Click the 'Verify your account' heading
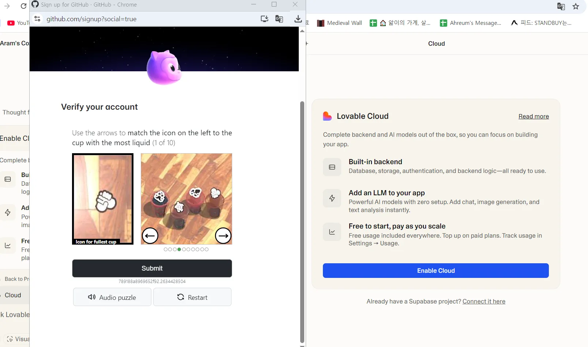The image size is (588, 347). (x=99, y=107)
